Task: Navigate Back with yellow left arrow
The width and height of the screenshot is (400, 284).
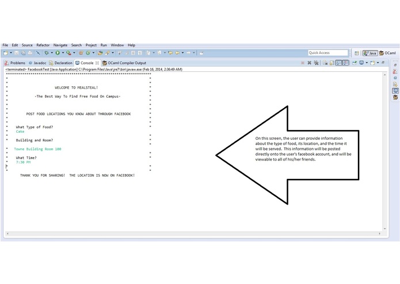Action: pyautogui.click(x=177, y=53)
